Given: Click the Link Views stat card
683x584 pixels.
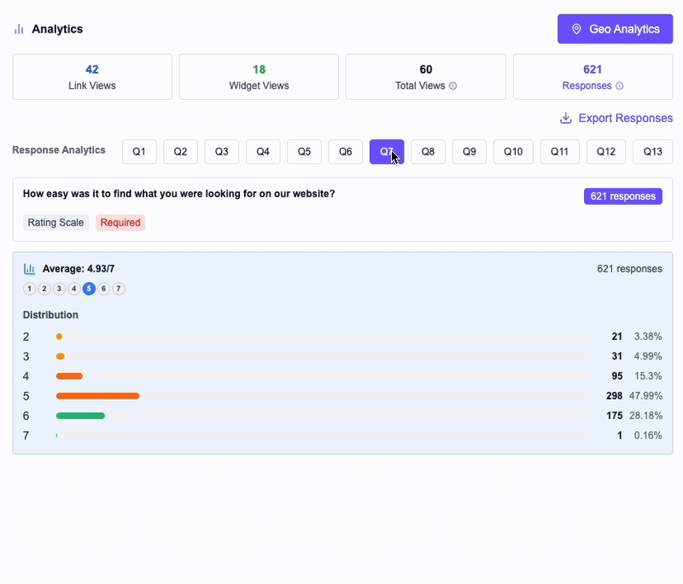Looking at the screenshot, I should point(92,77).
